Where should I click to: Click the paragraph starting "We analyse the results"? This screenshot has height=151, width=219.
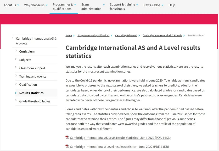pyautogui.click(x=134, y=69)
